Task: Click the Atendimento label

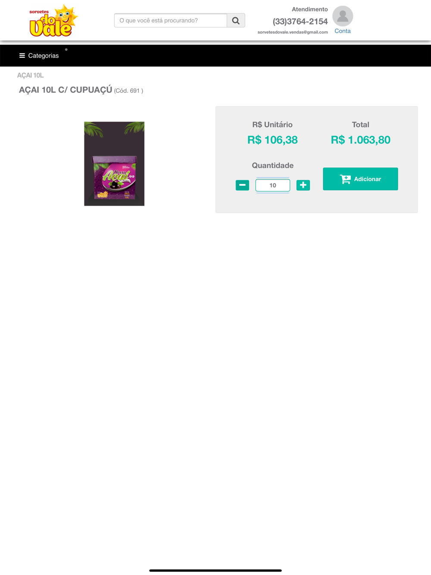Action: pos(310,9)
